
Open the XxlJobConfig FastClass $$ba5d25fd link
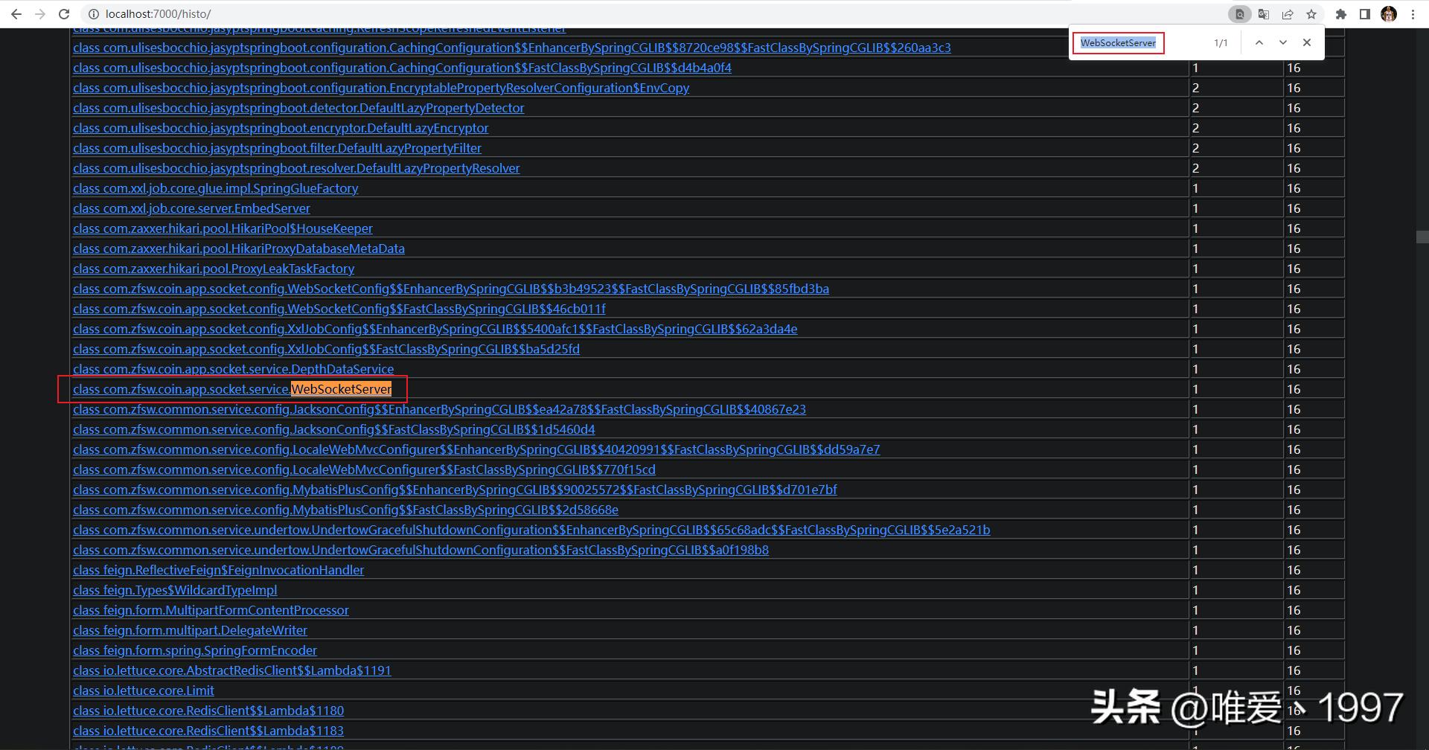[326, 349]
